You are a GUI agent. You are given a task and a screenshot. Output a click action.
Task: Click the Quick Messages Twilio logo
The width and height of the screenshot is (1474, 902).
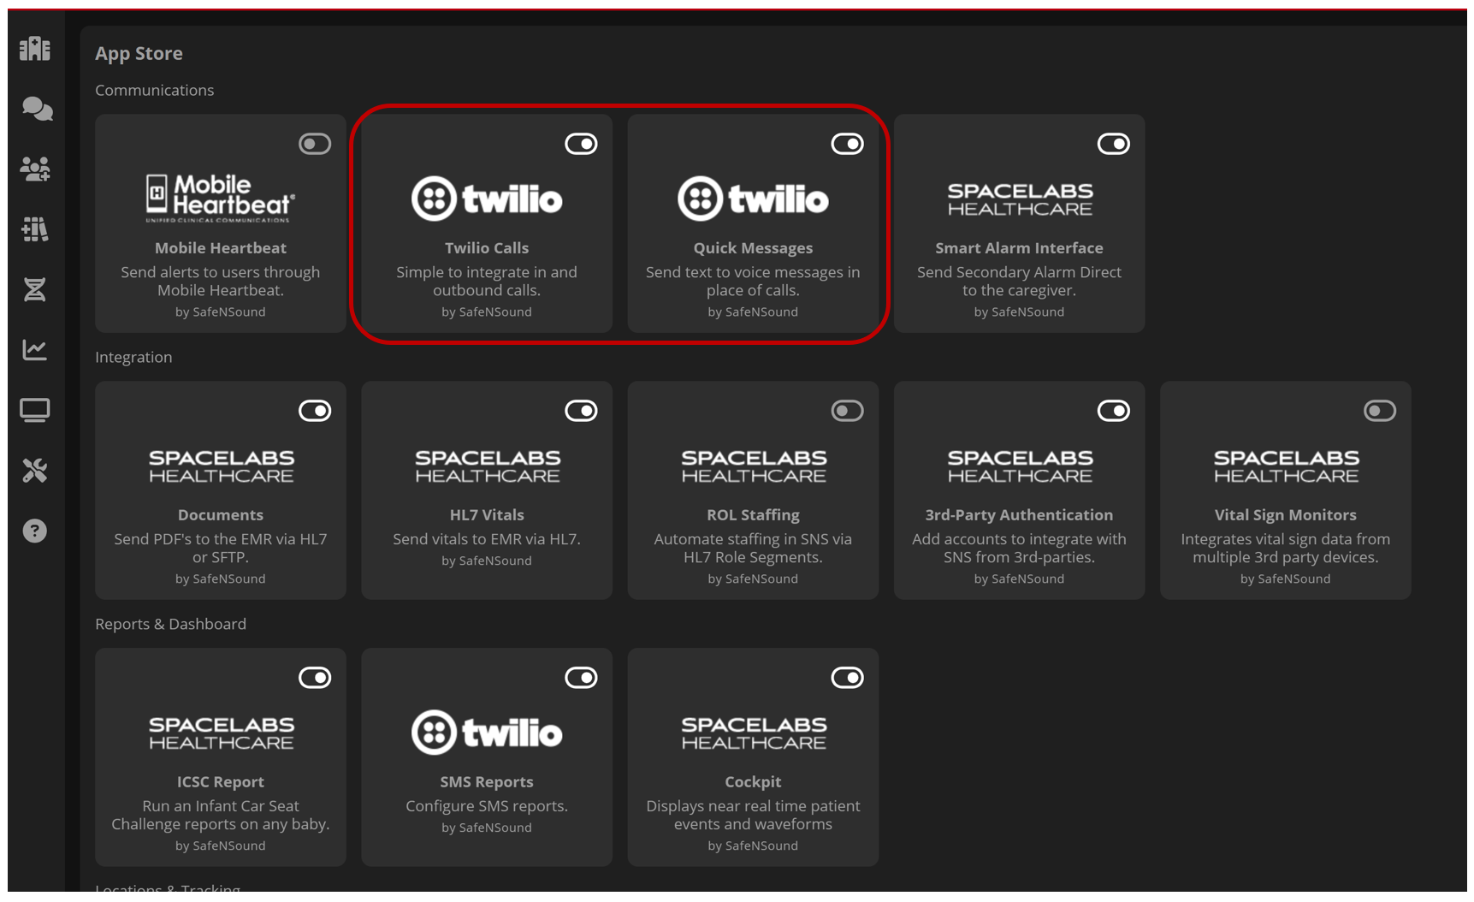point(753,199)
